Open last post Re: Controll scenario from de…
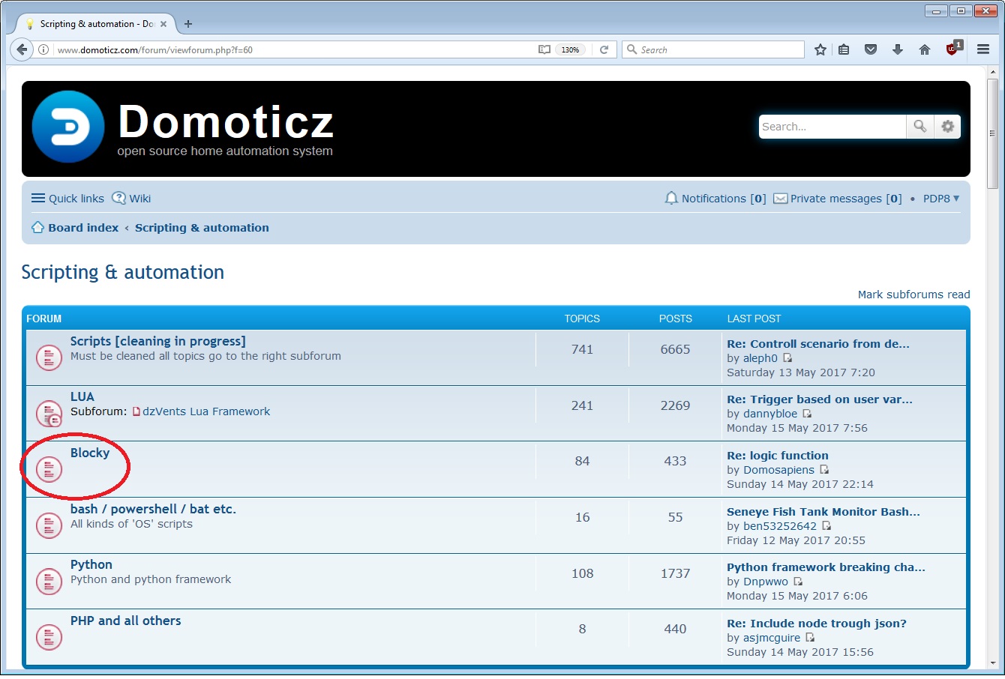Screen dimensions: 1005x679 click(818, 344)
